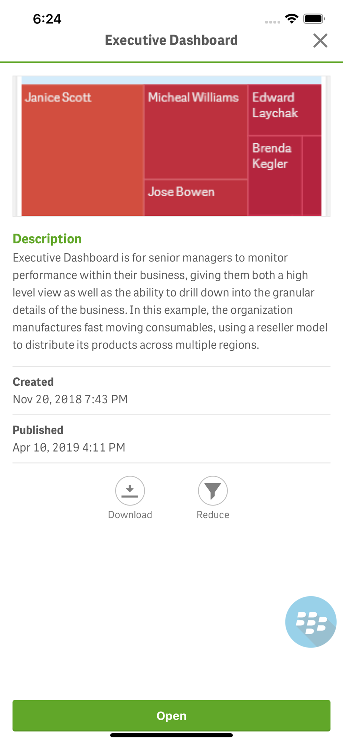The image size is (343, 744).
Task: Select the Jose Bowen treemap tile
Action: tap(196, 198)
